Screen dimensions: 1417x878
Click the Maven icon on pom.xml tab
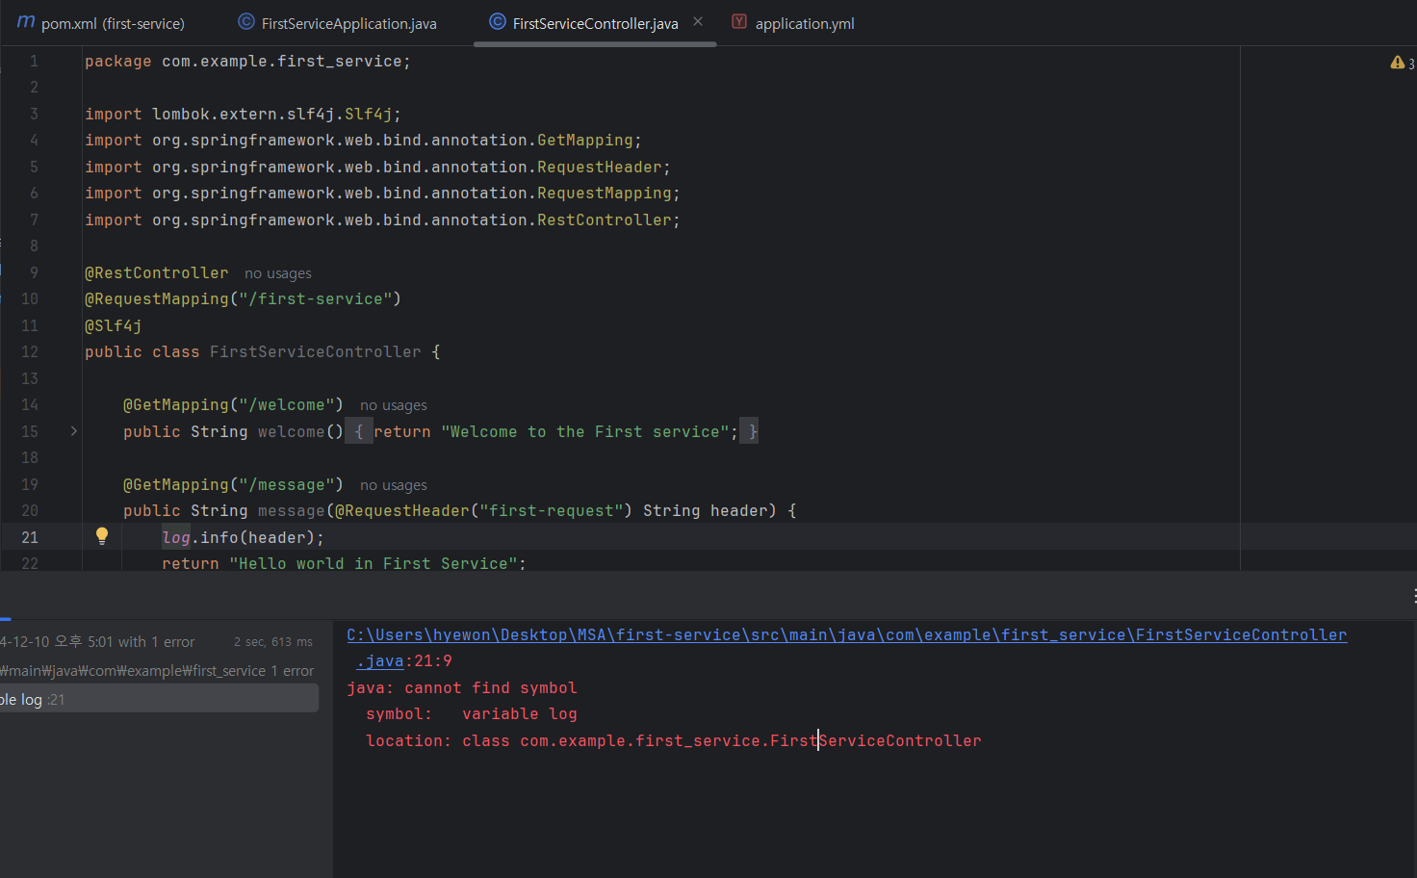point(26,22)
